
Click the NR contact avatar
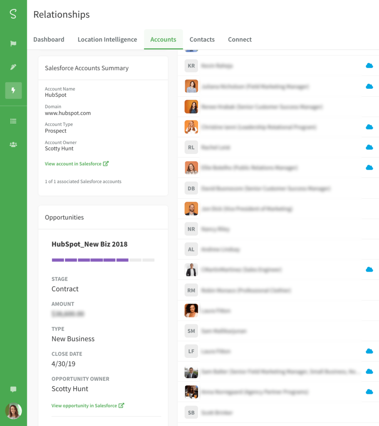[x=191, y=229]
